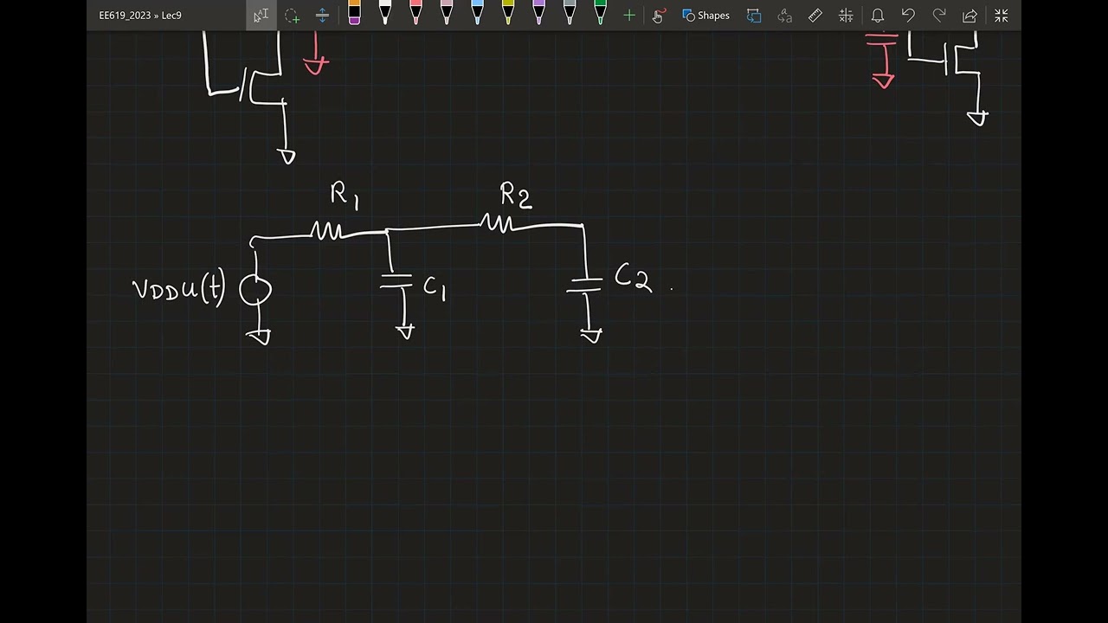Image resolution: width=1108 pixels, height=623 pixels.
Task: Add a new pen with the plus icon
Action: (629, 15)
